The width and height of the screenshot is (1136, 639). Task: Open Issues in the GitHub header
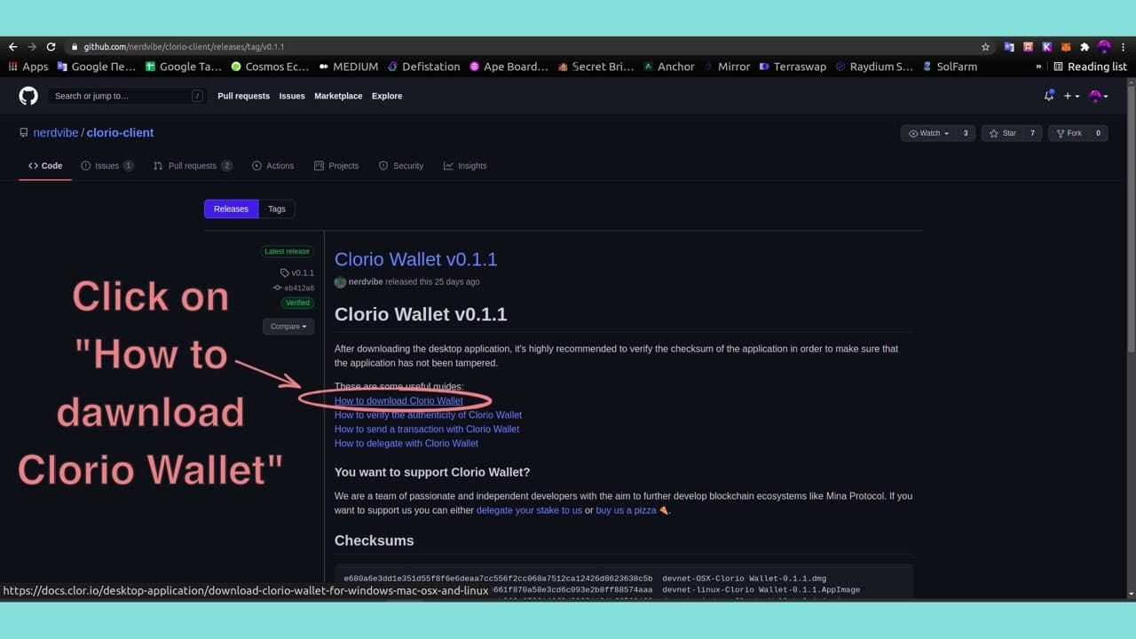[x=292, y=96]
